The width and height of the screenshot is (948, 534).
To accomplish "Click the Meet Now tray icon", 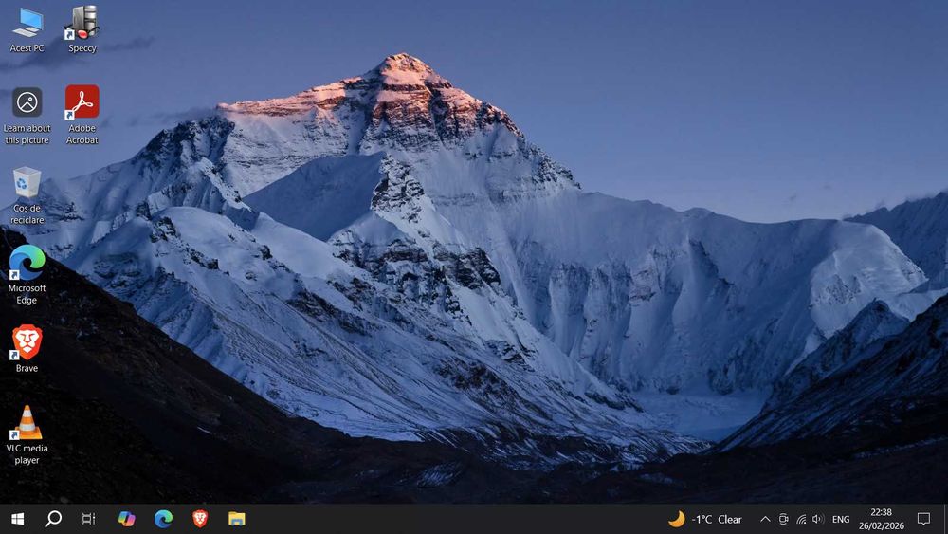I will 783,519.
